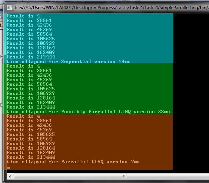Click 'Result is 213444' in the brown section

tap(31, 157)
